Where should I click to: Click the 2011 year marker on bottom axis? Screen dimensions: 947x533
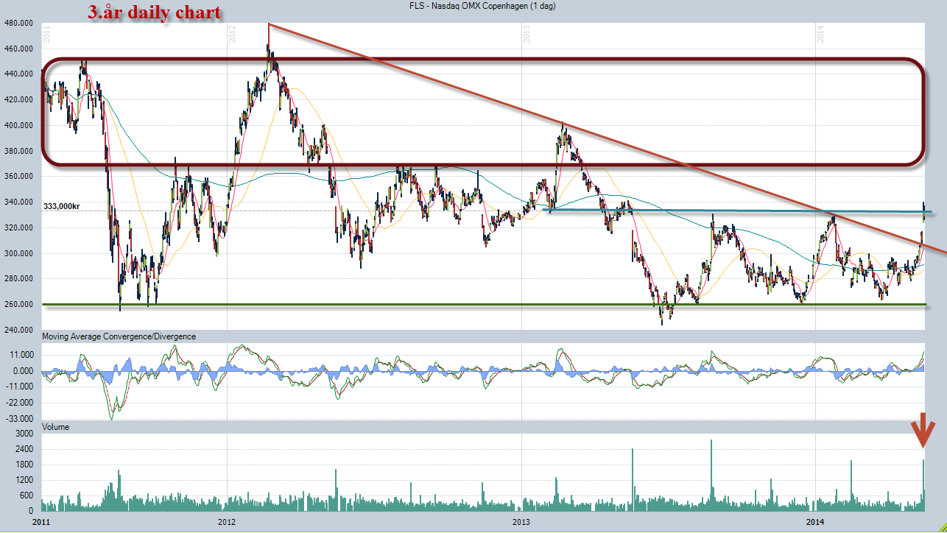pos(42,522)
